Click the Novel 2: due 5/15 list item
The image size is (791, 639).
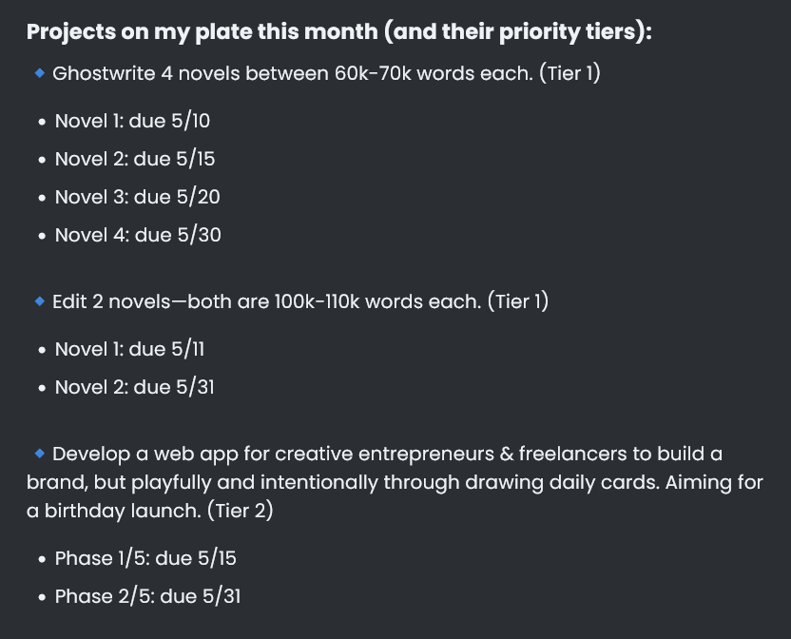pos(135,159)
